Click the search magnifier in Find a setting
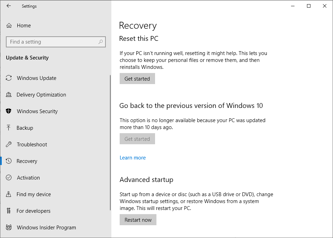The width and height of the screenshot is (333, 238). pyautogui.click(x=101, y=42)
